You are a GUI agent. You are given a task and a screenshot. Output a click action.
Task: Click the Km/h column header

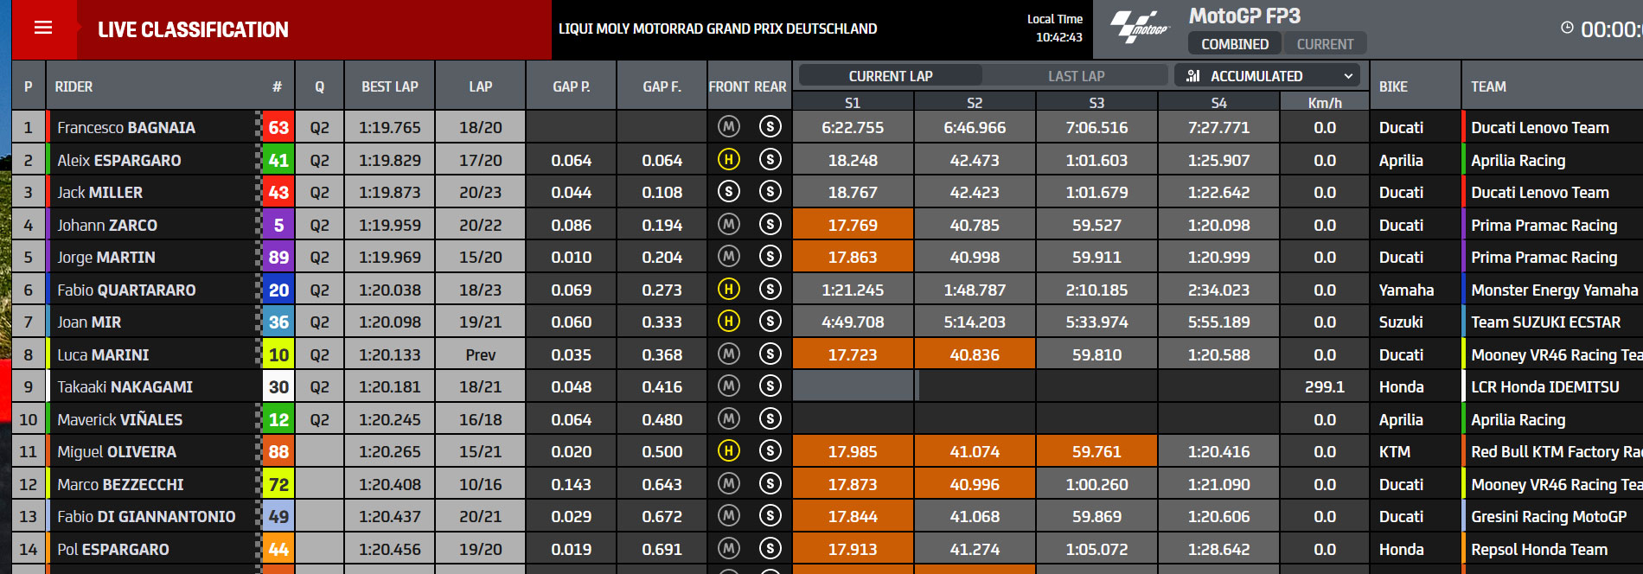click(x=1325, y=102)
